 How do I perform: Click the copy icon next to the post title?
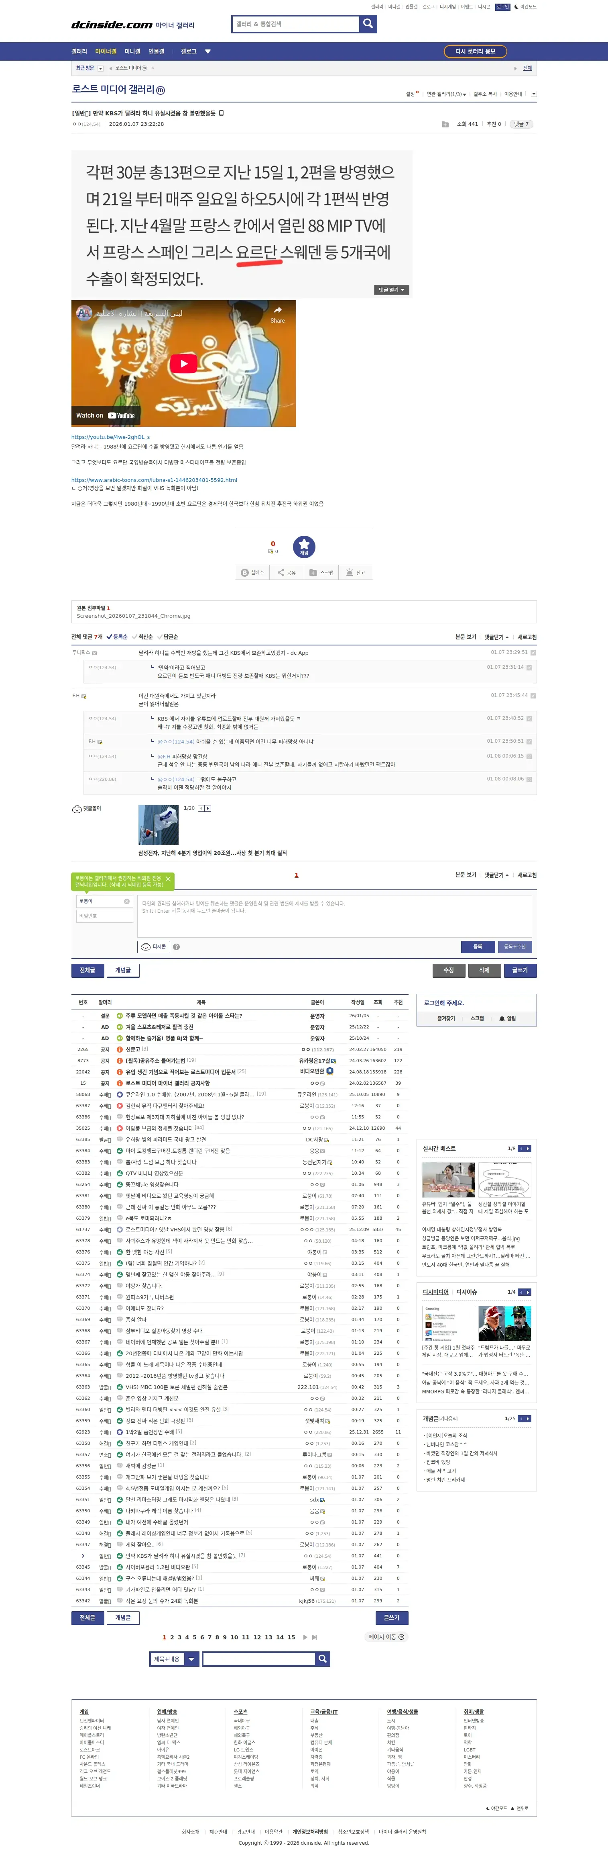coord(221,113)
